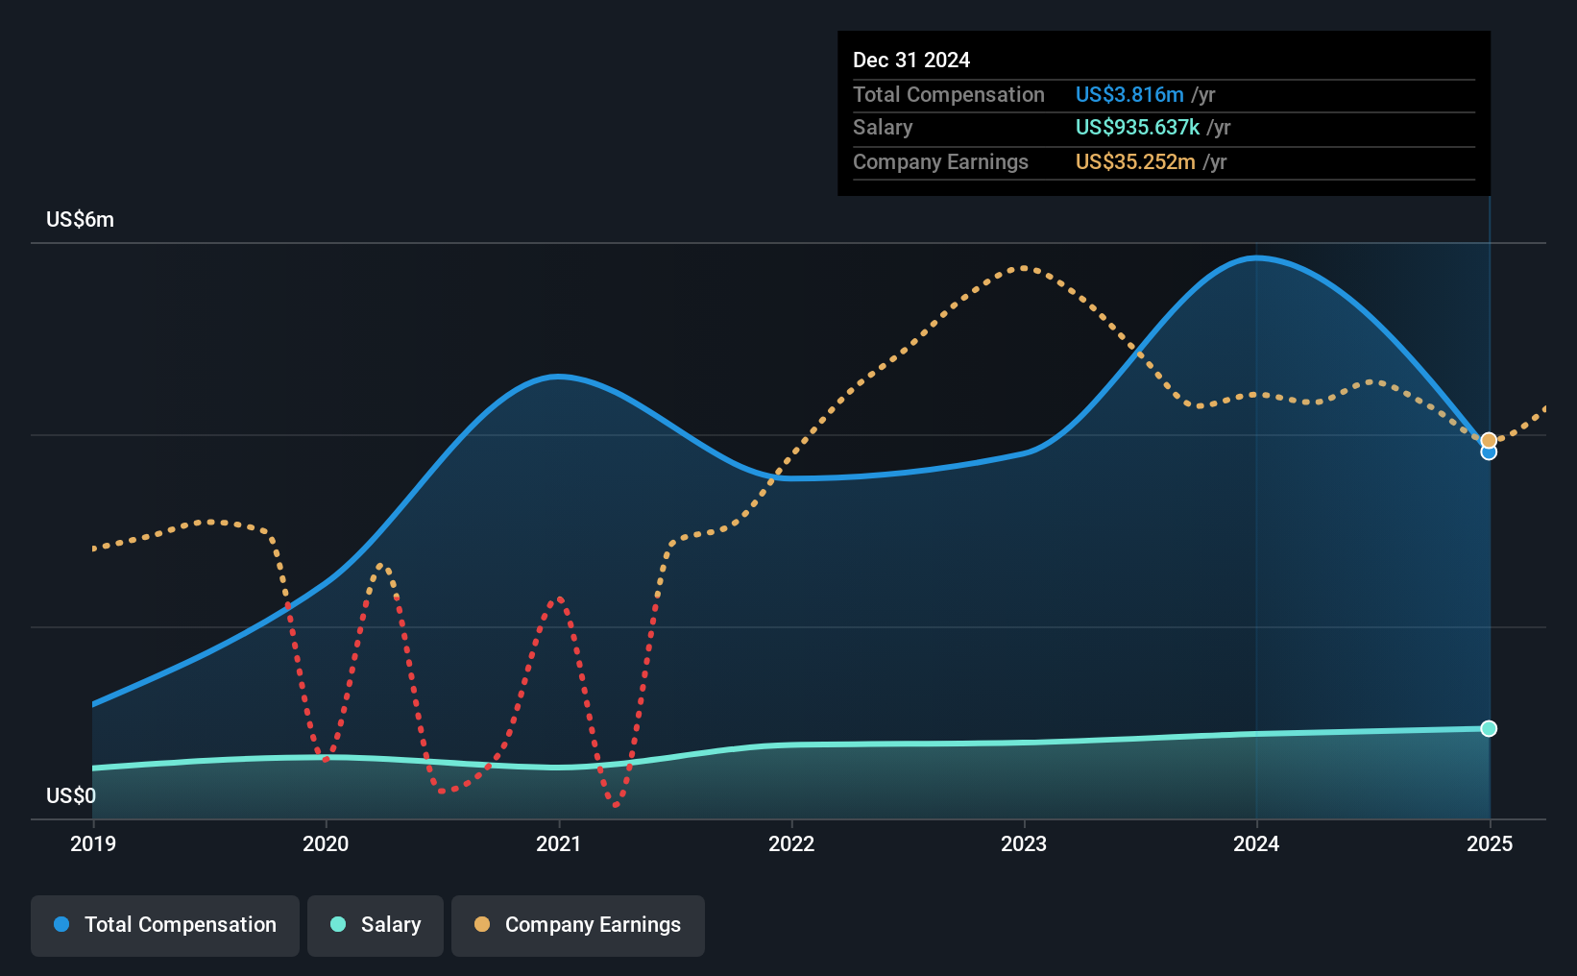Viewport: 1577px width, 976px height.
Task: Click the 2025 x-axis label
Action: pos(1490,843)
